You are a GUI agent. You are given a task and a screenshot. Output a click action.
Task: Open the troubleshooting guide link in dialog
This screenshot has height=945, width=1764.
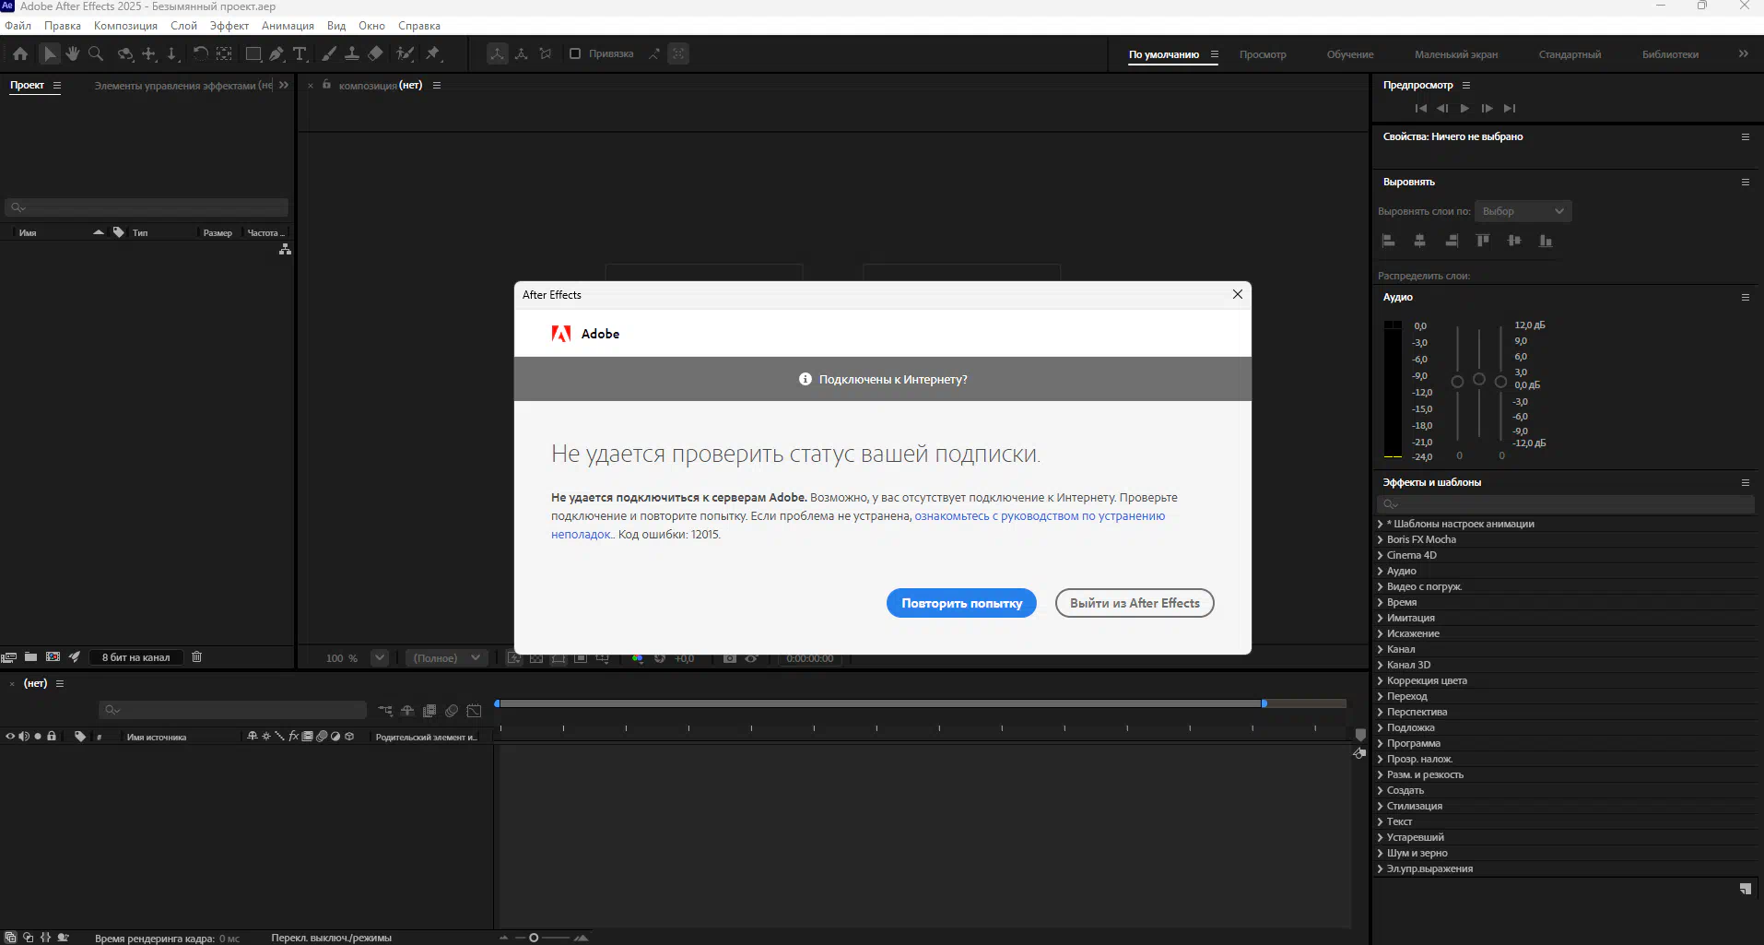pyautogui.click(x=1040, y=516)
